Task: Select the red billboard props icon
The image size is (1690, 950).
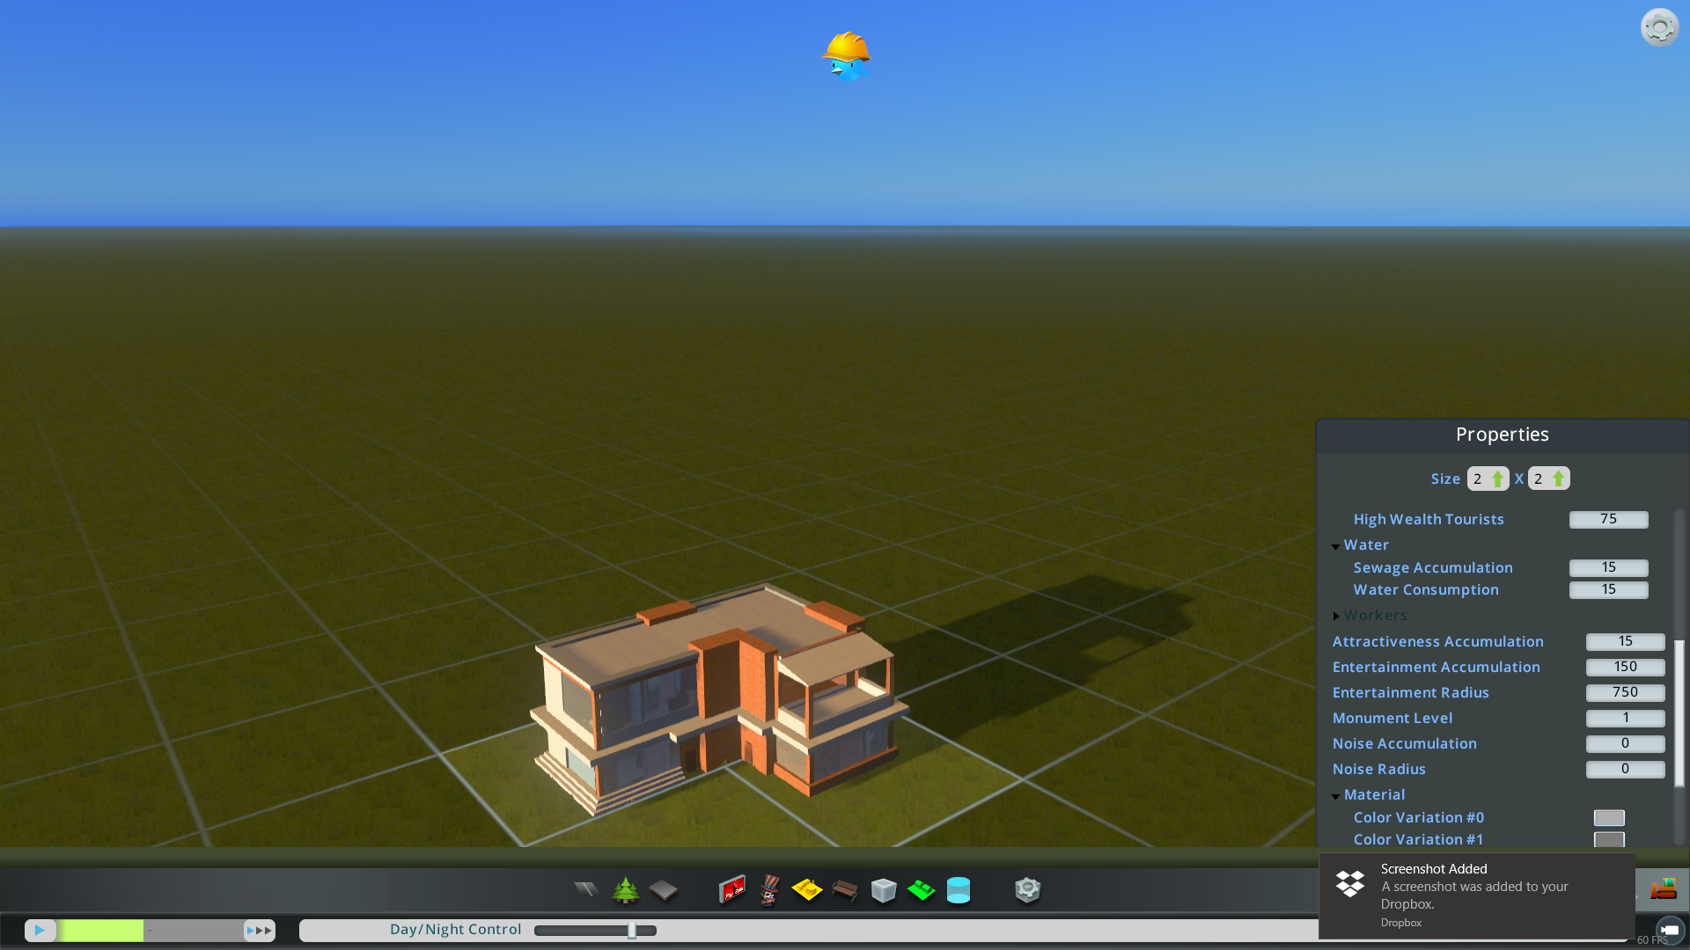Action: pyautogui.click(x=731, y=890)
